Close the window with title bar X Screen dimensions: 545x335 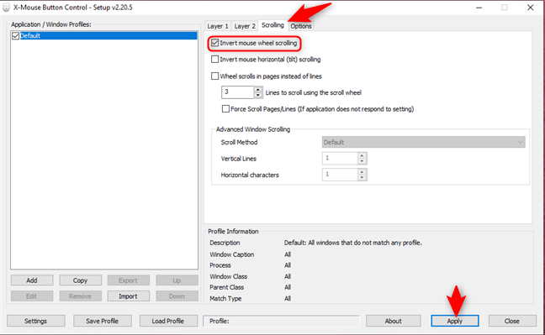[x=530, y=8]
